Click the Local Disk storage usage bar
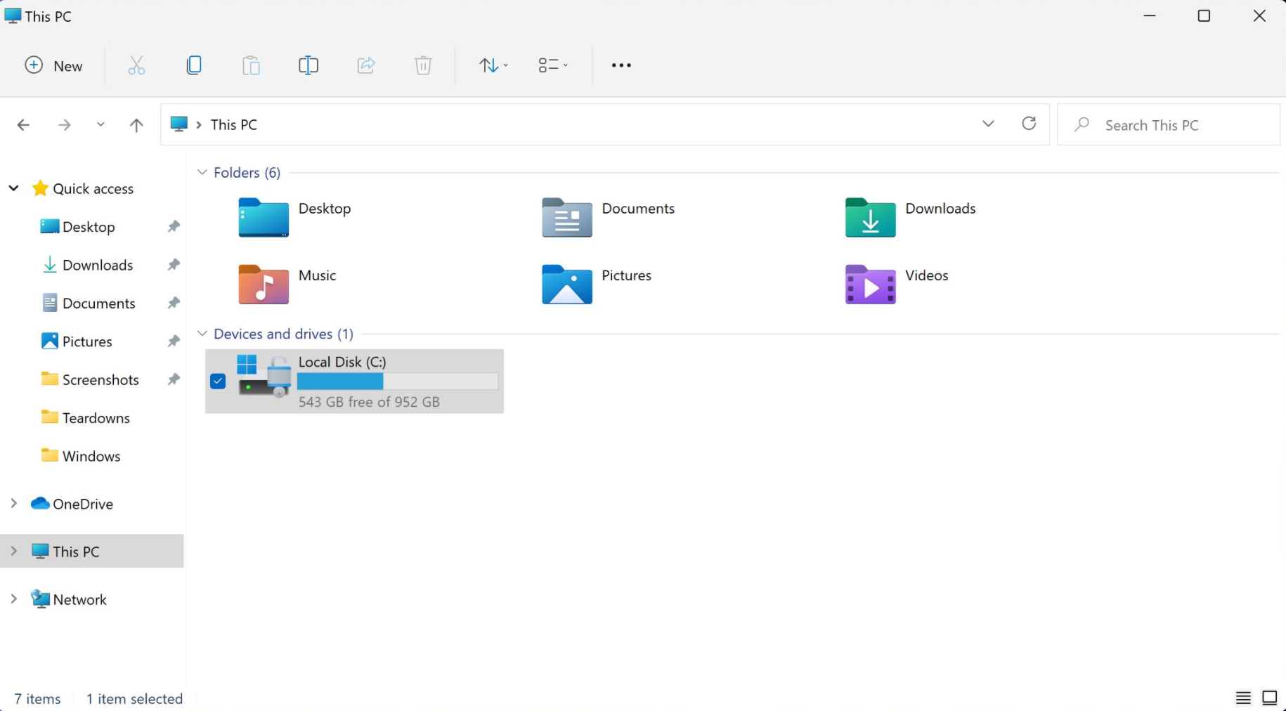 pyautogui.click(x=398, y=381)
